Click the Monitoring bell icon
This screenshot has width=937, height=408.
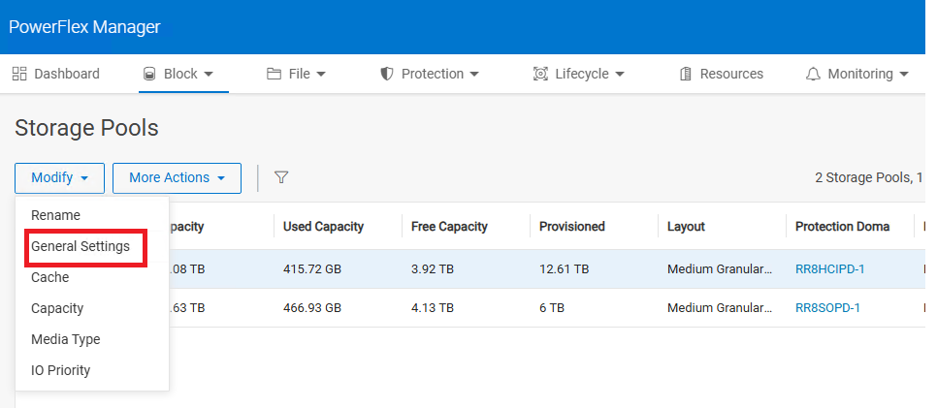[x=813, y=74]
